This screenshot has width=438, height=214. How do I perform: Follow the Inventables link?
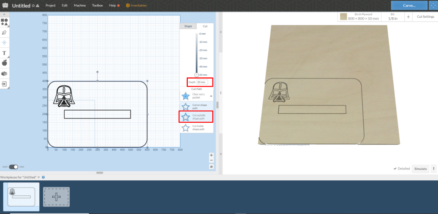click(x=136, y=5)
